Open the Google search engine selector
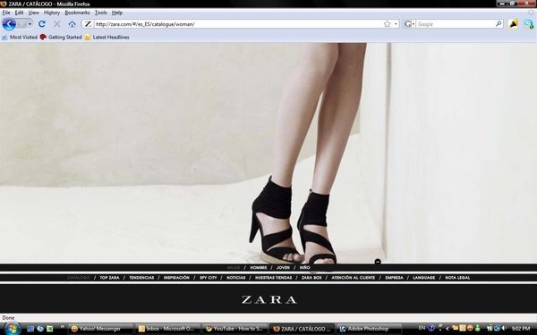This screenshot has height=335, width=537. [x=409, y=24]
